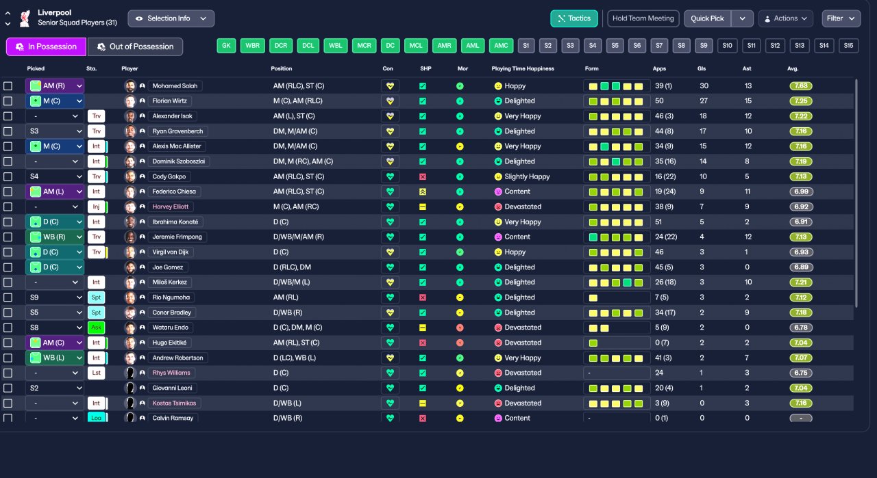Tick the checkbox for Giovanni Leoni
The width and height of the screenshot is (877, 478).
click(x=8, y=388)
